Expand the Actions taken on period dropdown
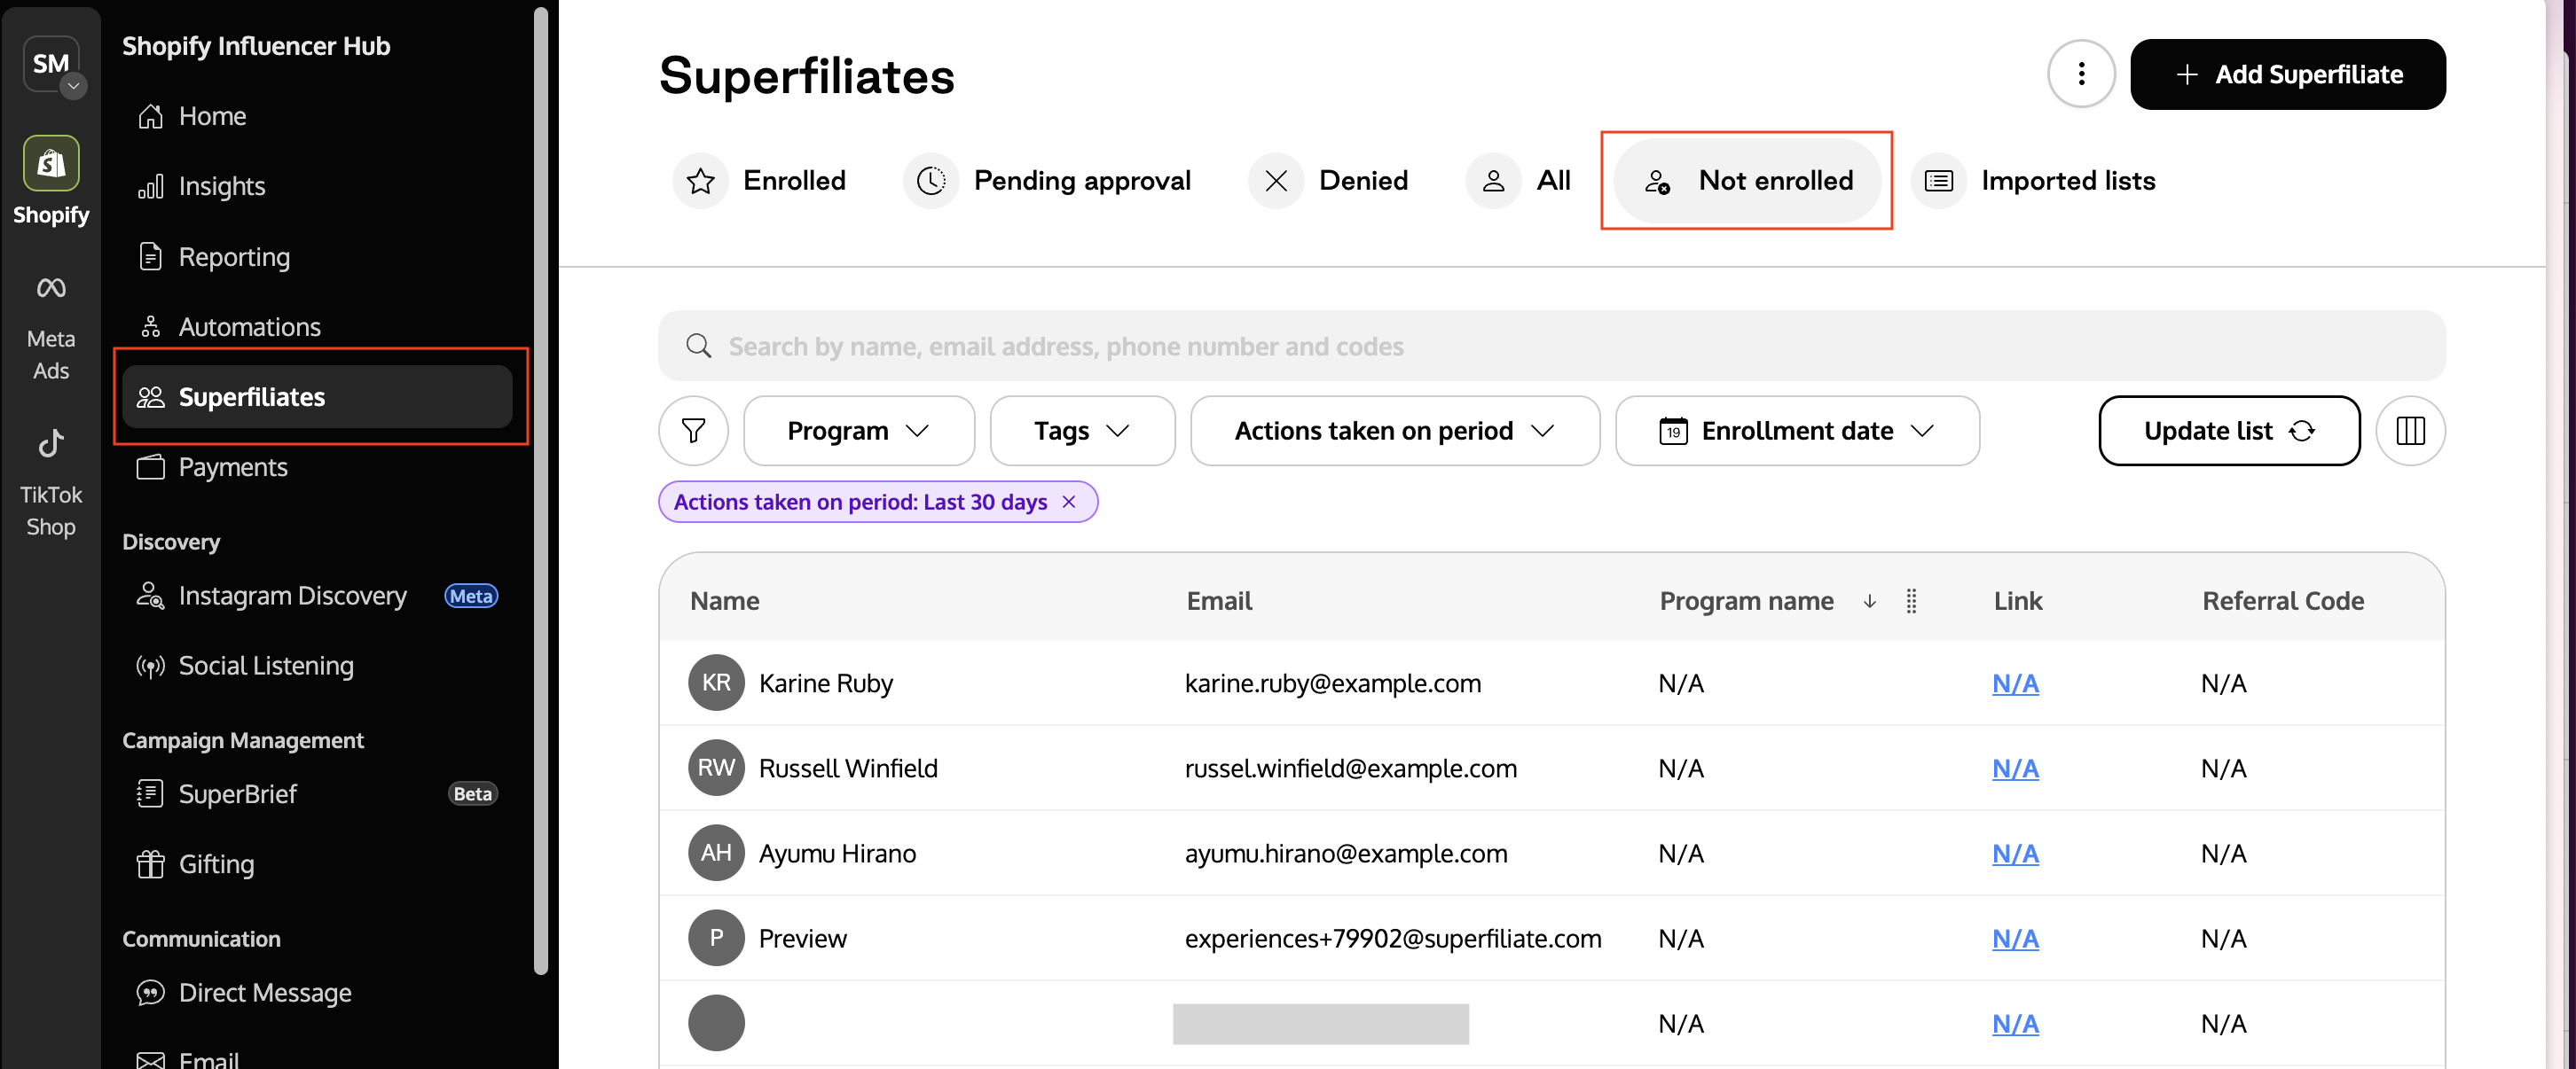 [1395, 431]
